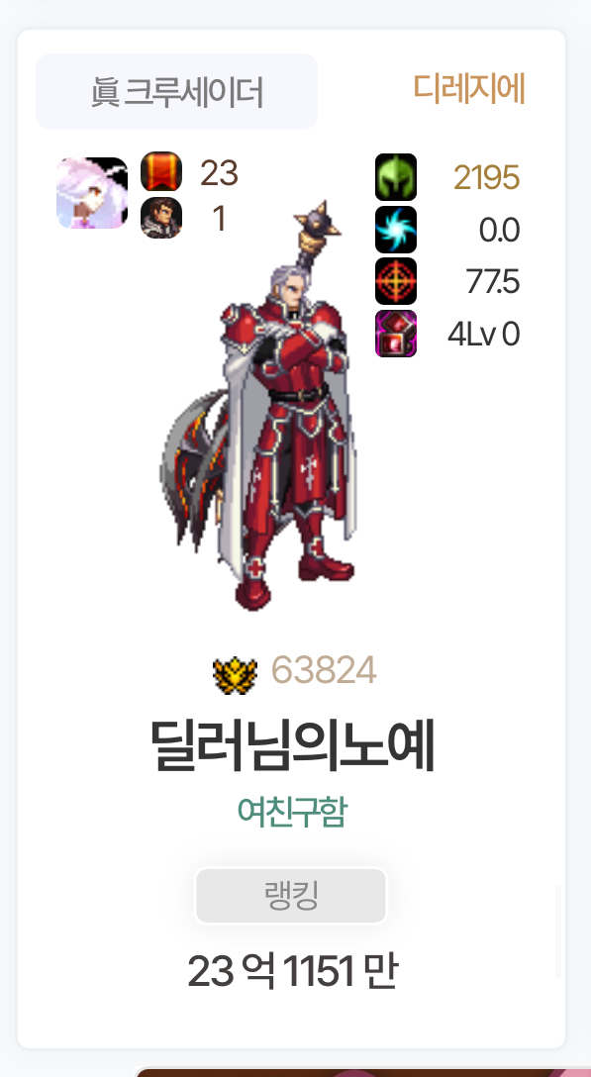Image resolution: width=591 pixels, height=1077 pixels.
Task: Click the white-haired avatar portrait icon
Action: [x=92, y=193]
